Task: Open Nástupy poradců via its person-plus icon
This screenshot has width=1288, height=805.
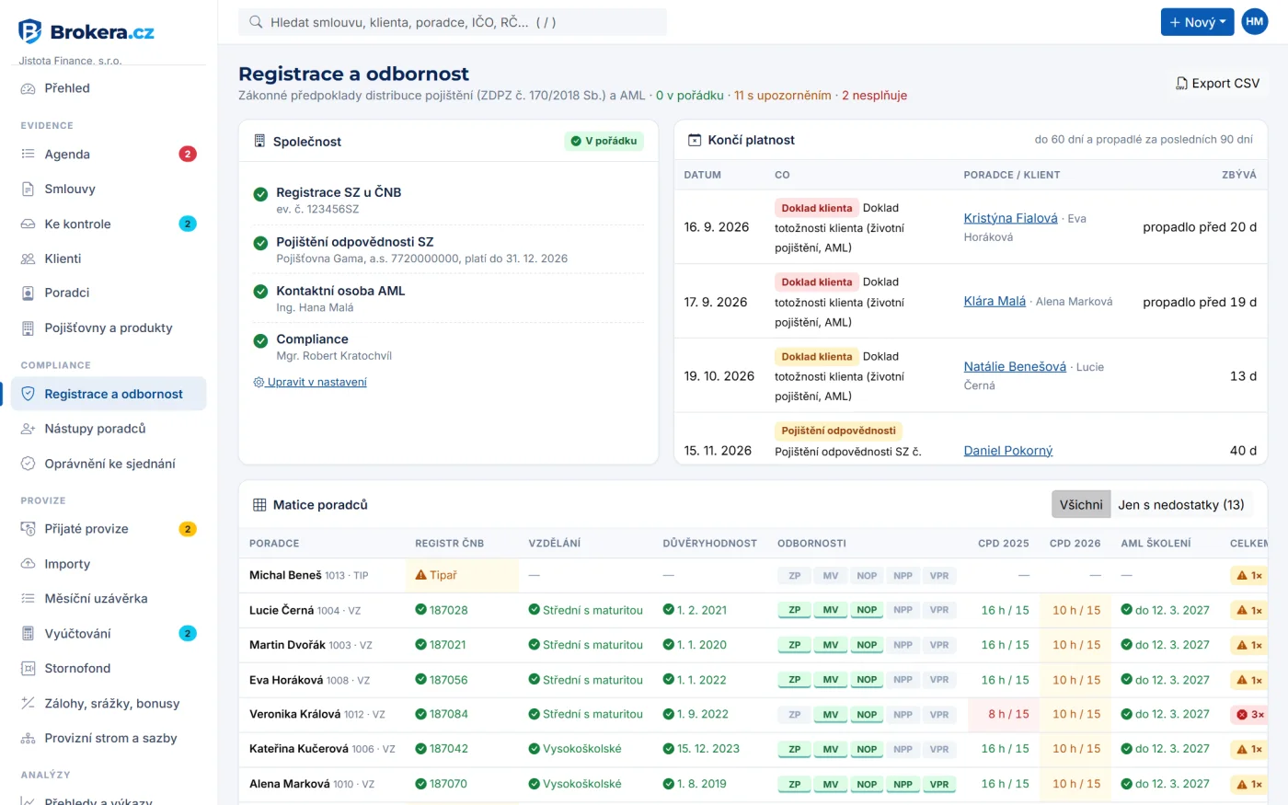Action: coord(28,429)
